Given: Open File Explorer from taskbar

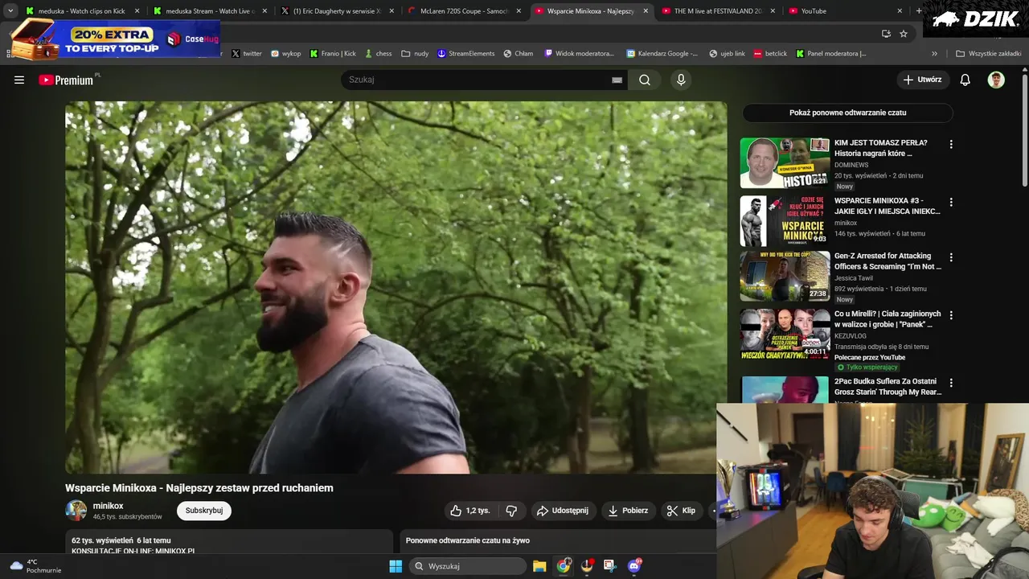Looking at the screenshot, I should tap(539, 566).
